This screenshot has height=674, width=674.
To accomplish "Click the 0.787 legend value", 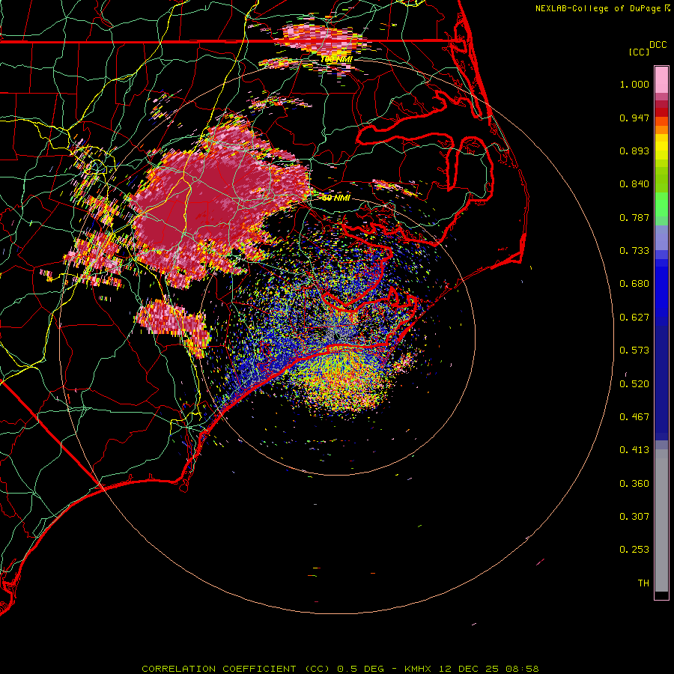I will [634, 217].
